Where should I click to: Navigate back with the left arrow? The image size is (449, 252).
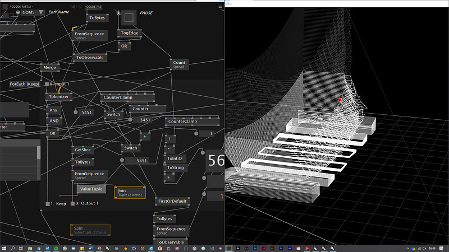pyautogui.click(x=73, y=7)
